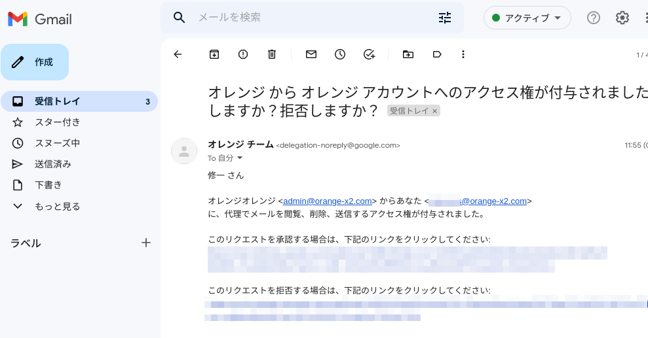Delete the email using the trash icon
This screenshot has height=338, width=648.
tap(272, 54)
